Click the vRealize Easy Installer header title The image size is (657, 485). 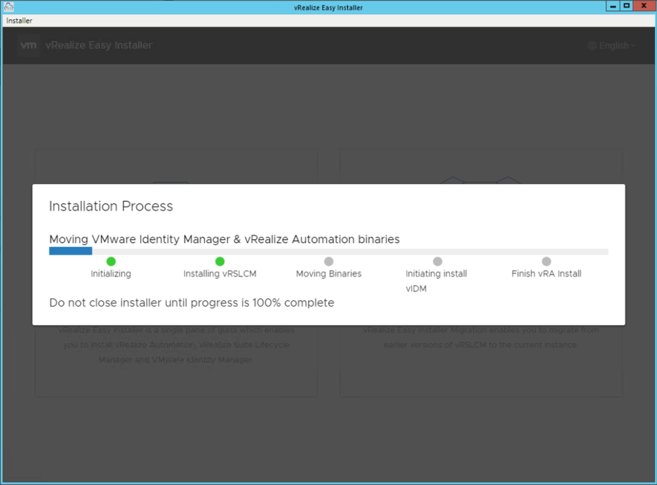(99, 46)
